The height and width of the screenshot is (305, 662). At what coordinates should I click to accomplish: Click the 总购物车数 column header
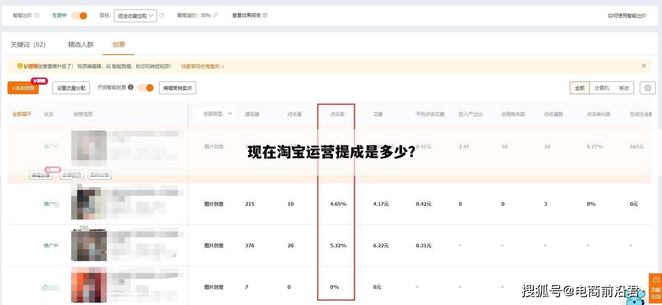[513, 114]
